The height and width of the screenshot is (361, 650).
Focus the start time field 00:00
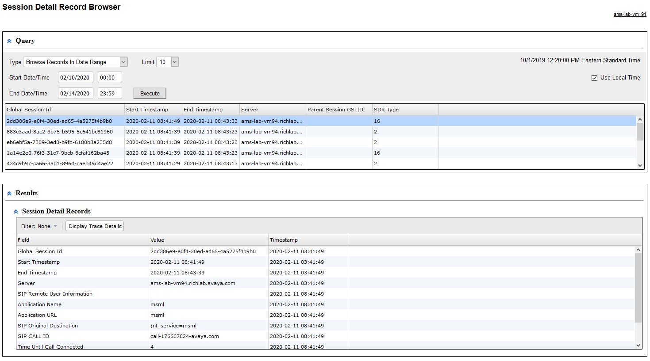click(x=110, y=78)
